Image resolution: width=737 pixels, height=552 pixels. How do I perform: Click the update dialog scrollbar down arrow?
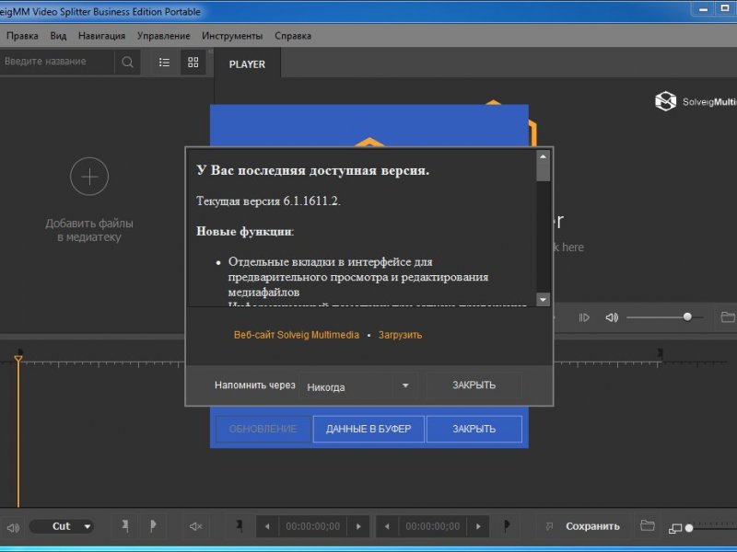tap(543, 300)
